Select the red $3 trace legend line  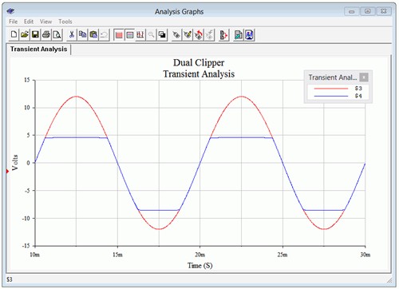pos(331,89)
